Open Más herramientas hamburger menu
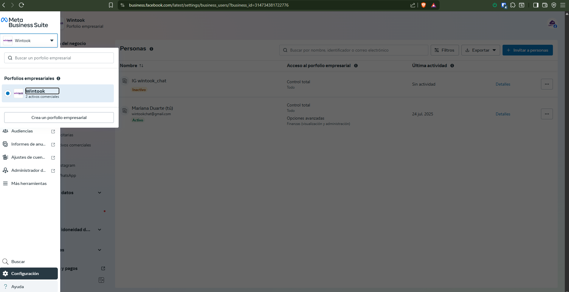 pos(5,183)
